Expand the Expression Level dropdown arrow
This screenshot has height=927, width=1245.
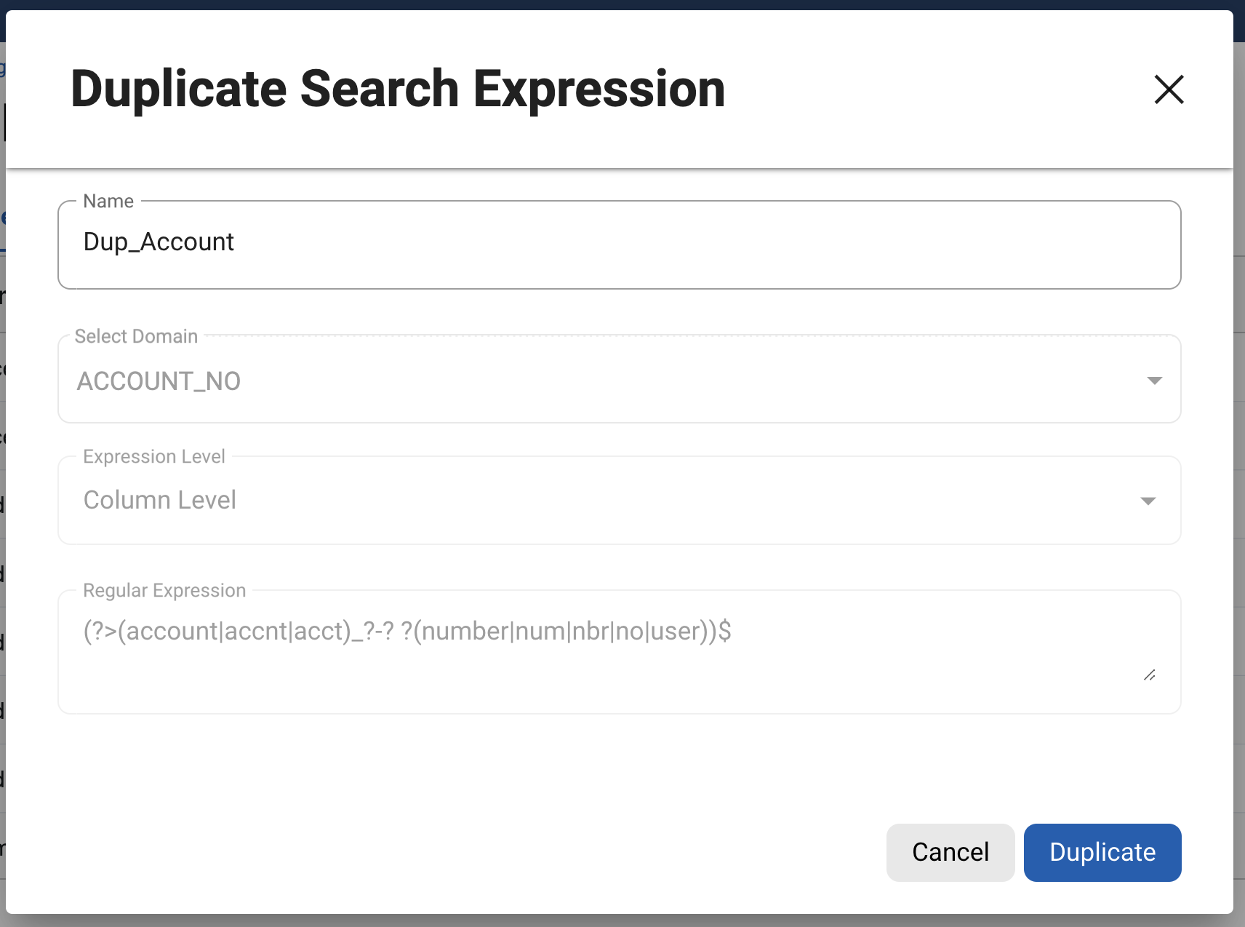pyautogui.click(x=1148, y=501)
